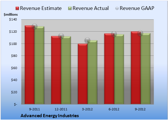Click the GAAP sphere marker above 9-2012
This screenshot has width=168, height=120.
click(140, 33)
